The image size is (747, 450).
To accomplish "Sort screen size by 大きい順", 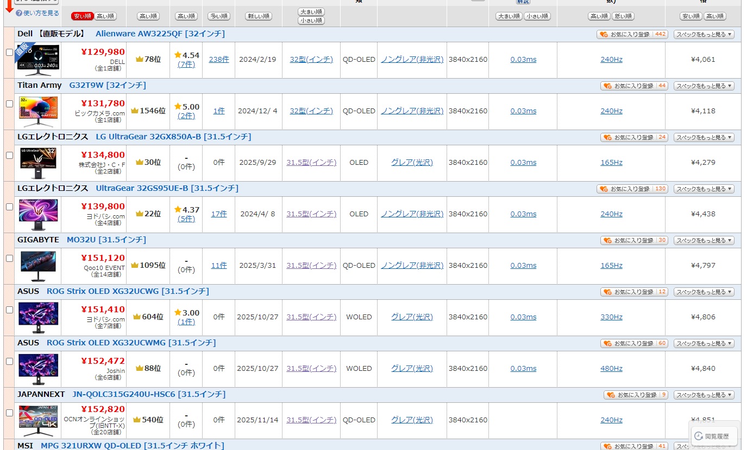I will (x=311, y=11).
